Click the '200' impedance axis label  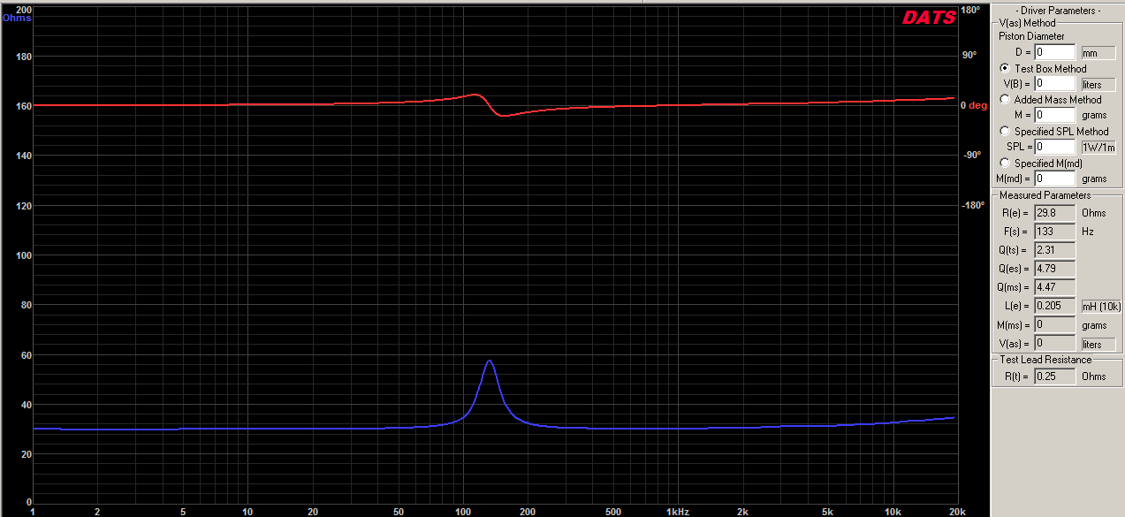tap(24, 10)
